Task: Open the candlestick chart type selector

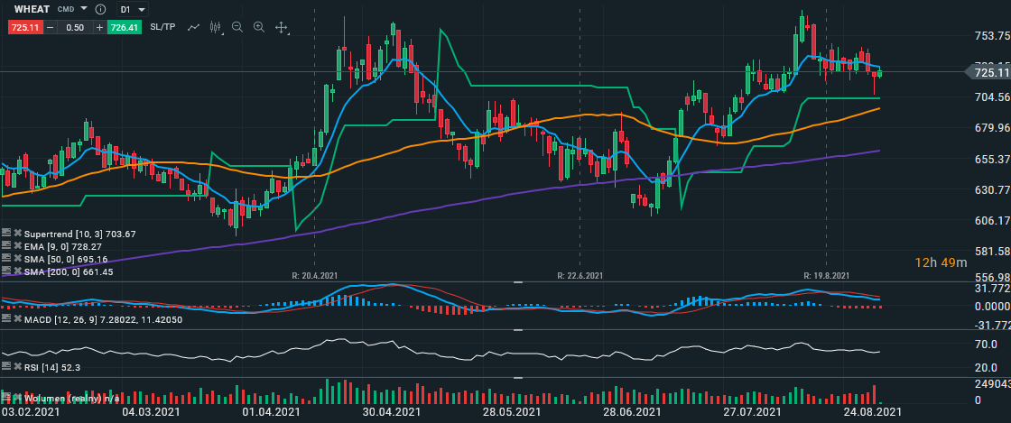Action: tap(215, 27)
